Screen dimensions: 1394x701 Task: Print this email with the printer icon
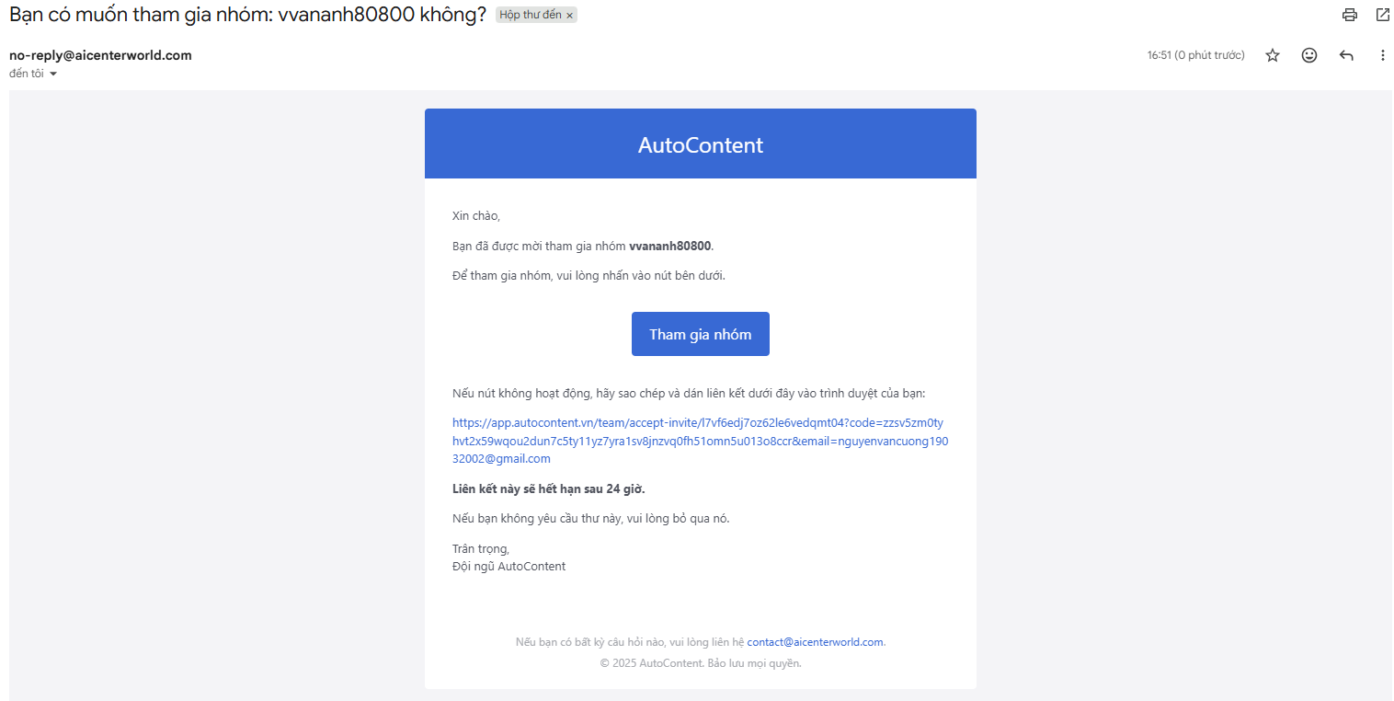[x=1350, y=15]
